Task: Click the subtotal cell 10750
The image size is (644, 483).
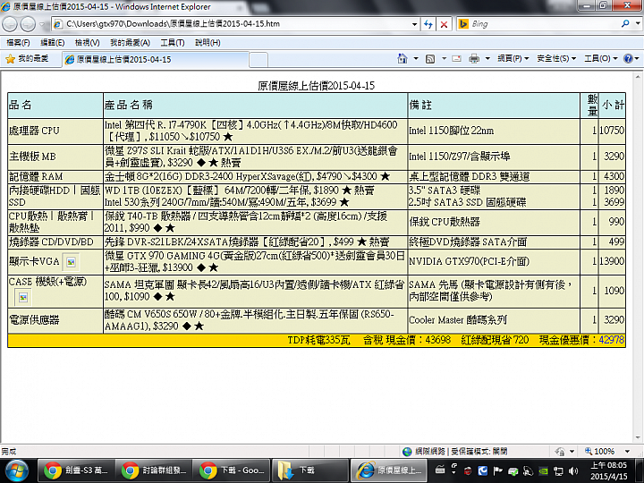Action: coord(612,131)
